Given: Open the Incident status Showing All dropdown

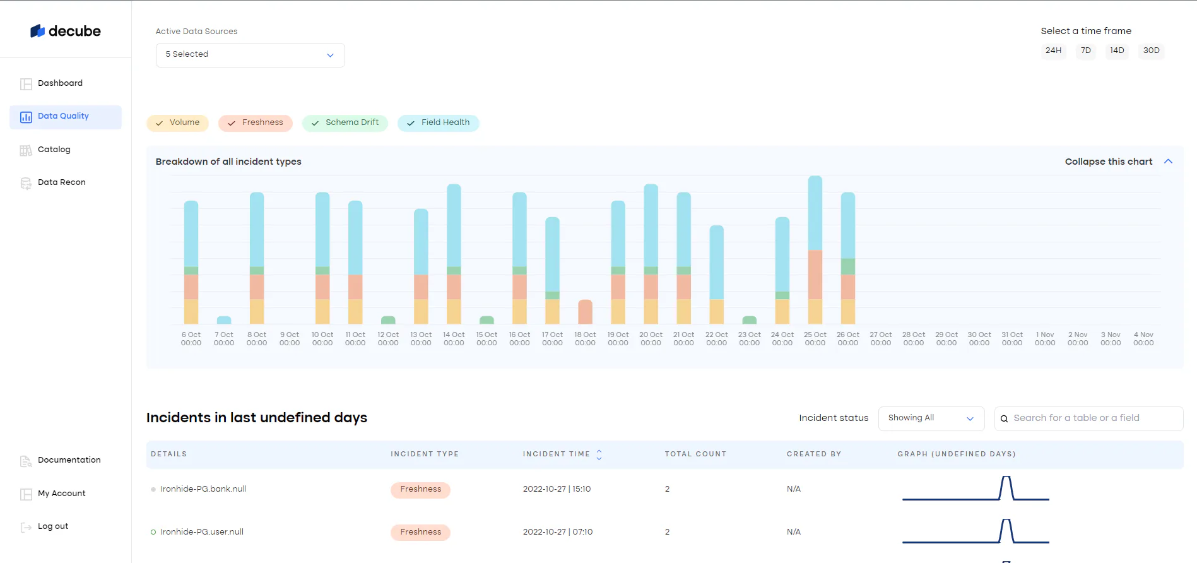Looking at the screenshot, I should tap(931, 418).
